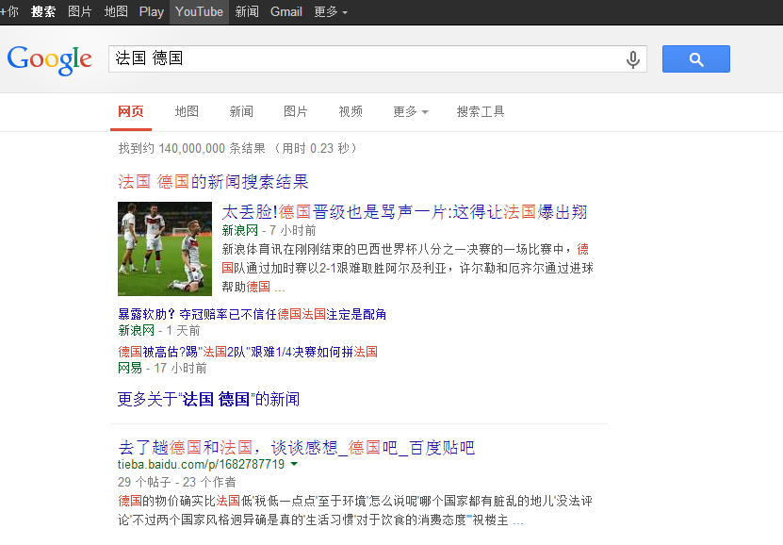Open article 德国被高估?踢"法国2队"
Image resolution: width=783 pixels, height=545 pixels.
pos(248,353)
